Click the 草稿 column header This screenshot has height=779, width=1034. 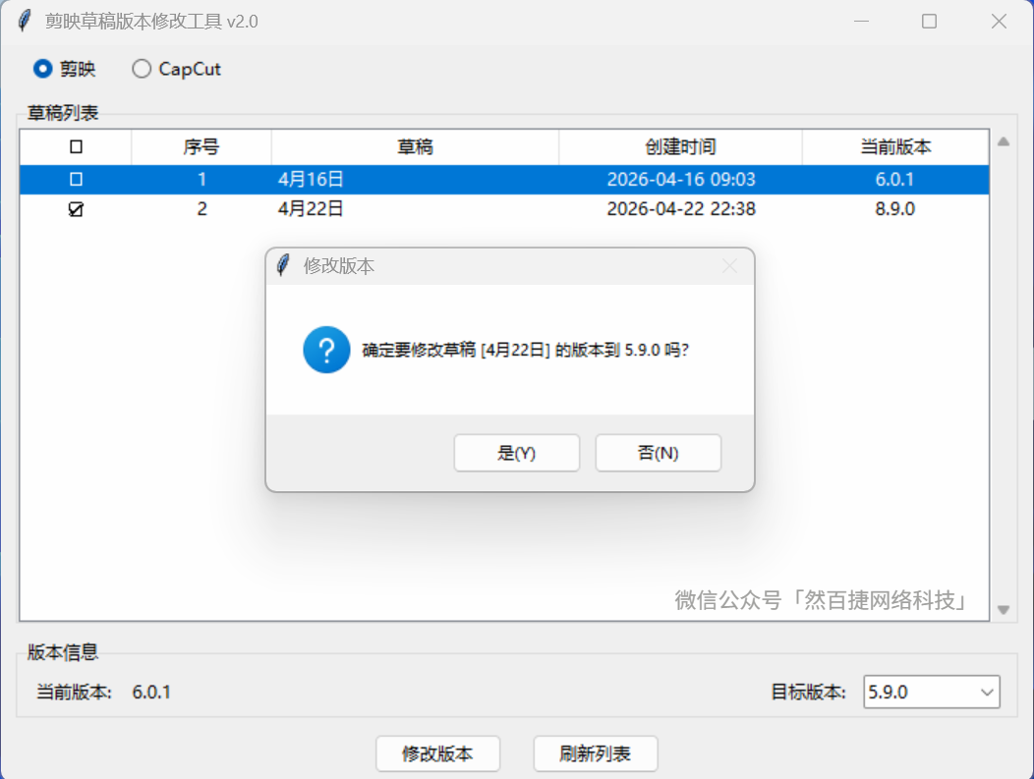414,146
